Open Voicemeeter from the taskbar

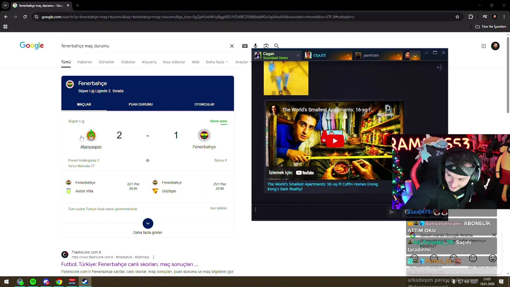(x=72, y=282)
